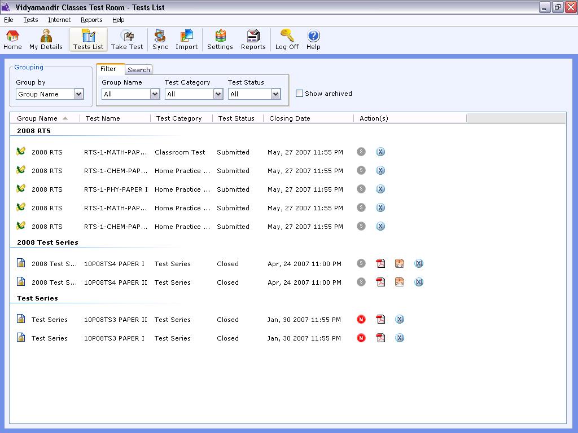
Task: Click the Action(s) column header
Action: [x=410, y=118]
